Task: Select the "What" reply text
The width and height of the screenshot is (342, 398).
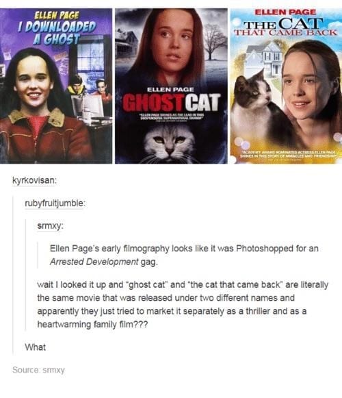Action: point(36,347)
